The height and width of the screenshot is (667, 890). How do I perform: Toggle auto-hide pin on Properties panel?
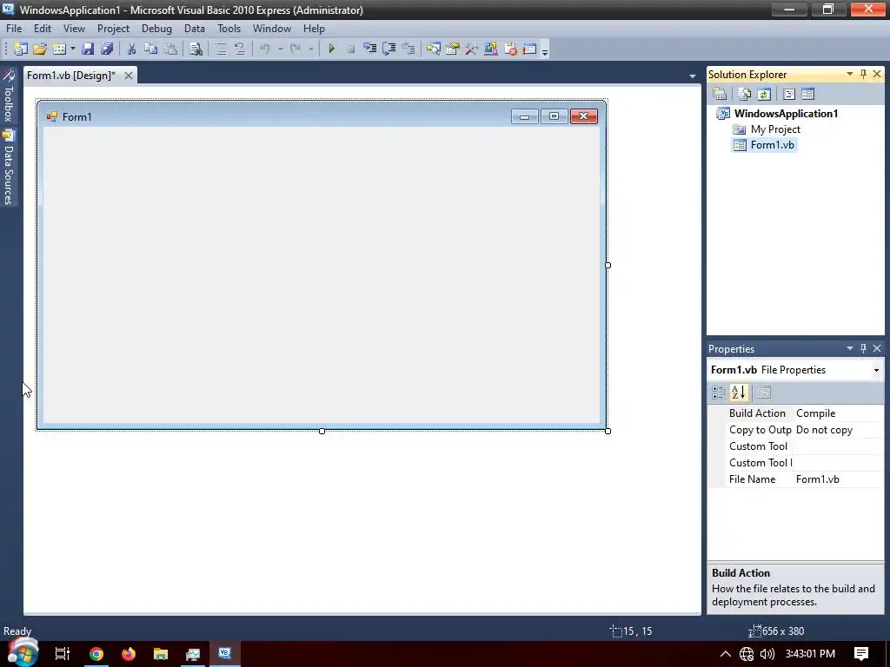863,348
